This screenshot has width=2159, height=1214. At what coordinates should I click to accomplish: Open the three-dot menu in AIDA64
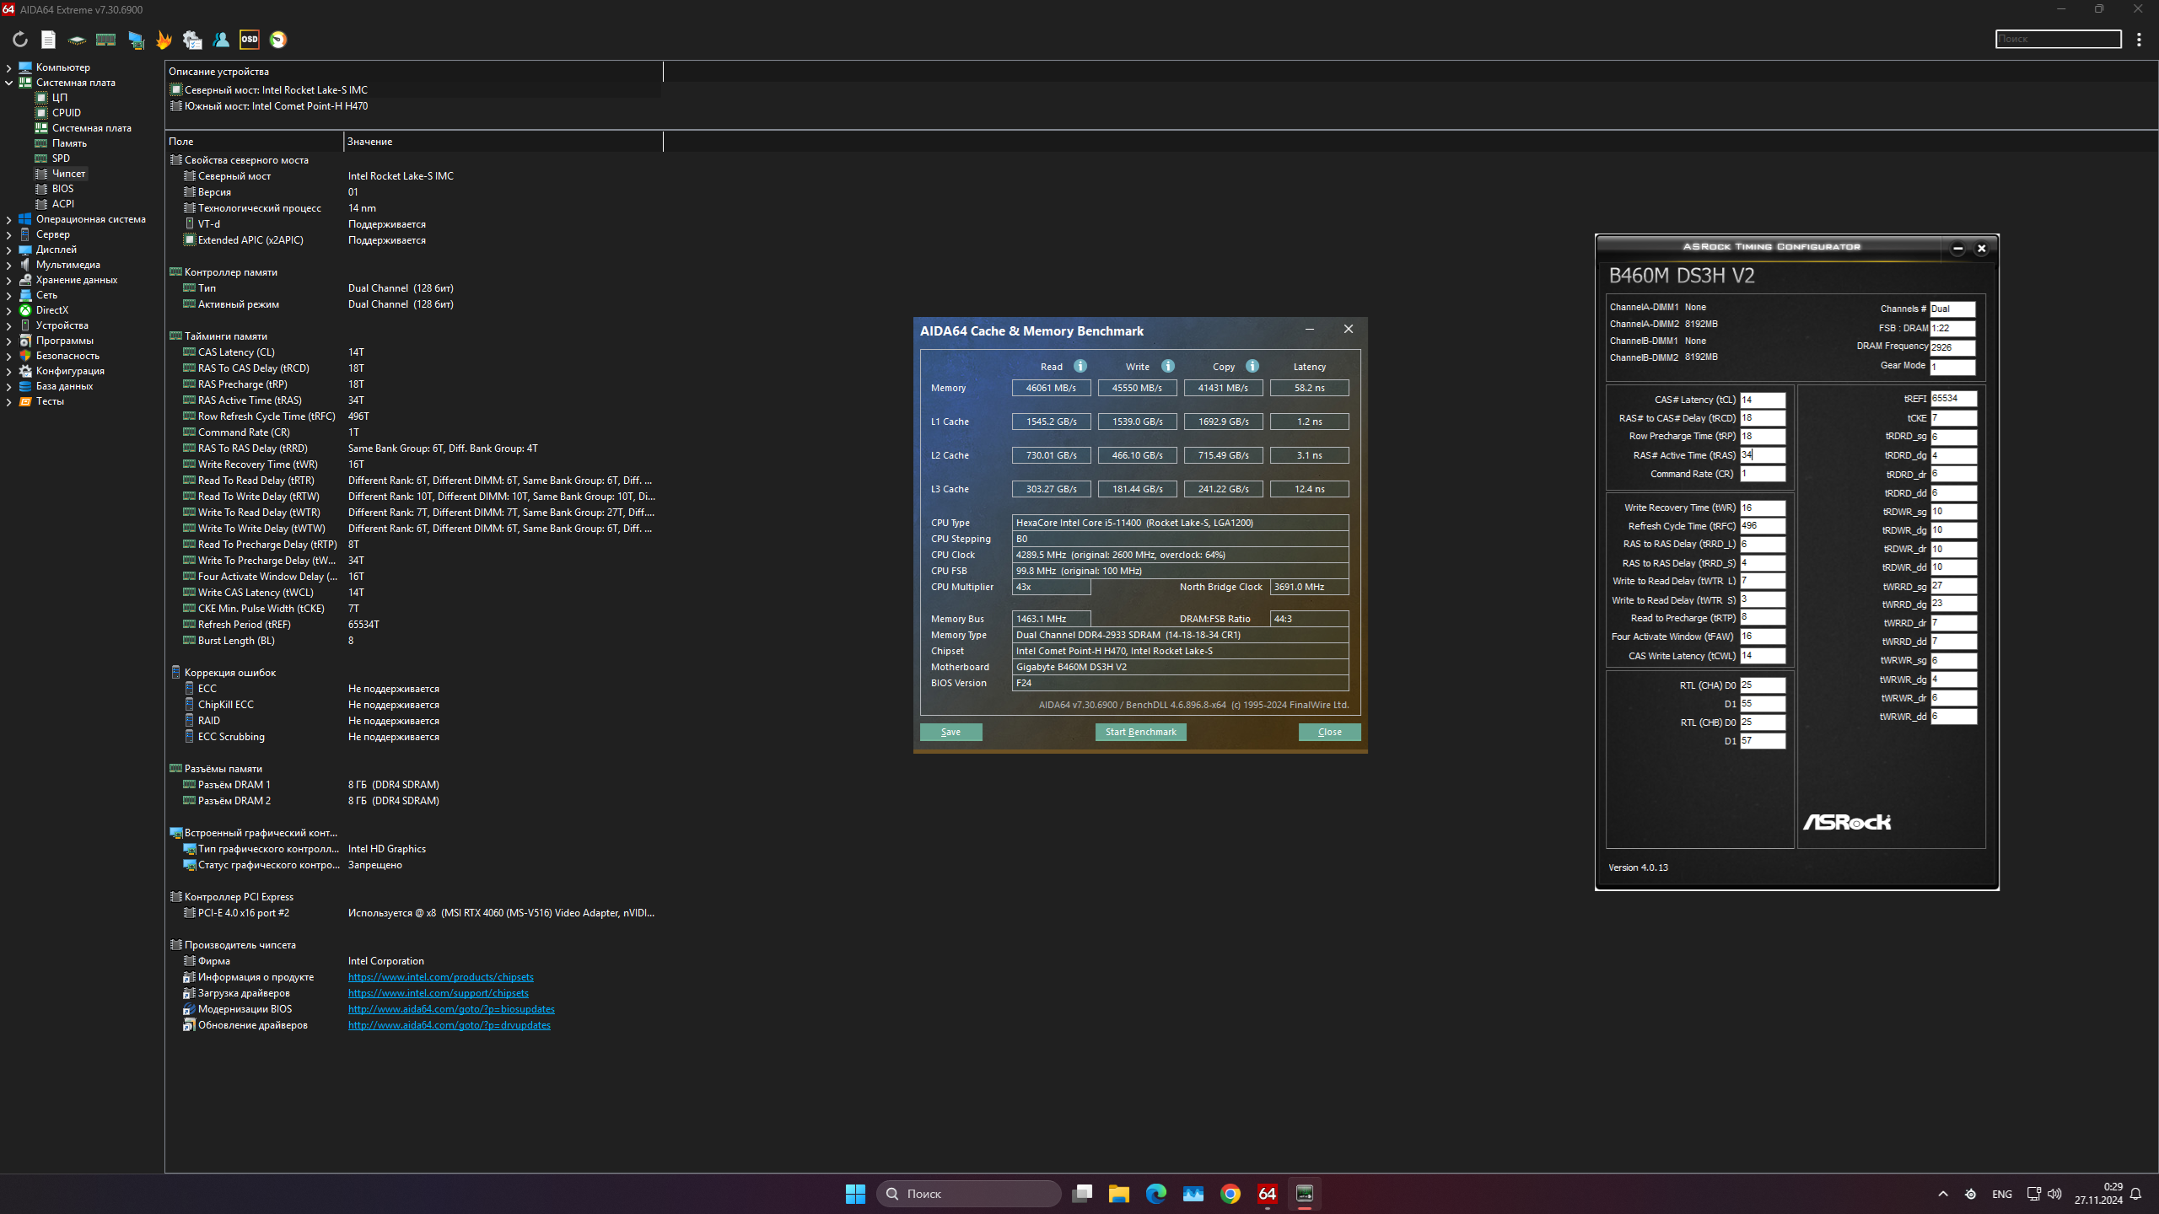pos(2139,40)
